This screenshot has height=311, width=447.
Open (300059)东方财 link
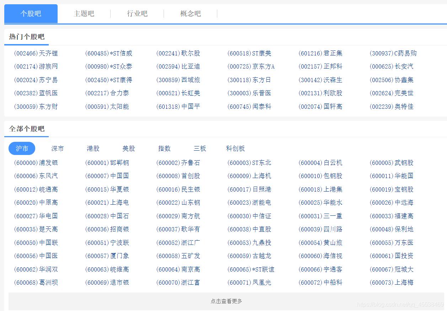[36, 107]
